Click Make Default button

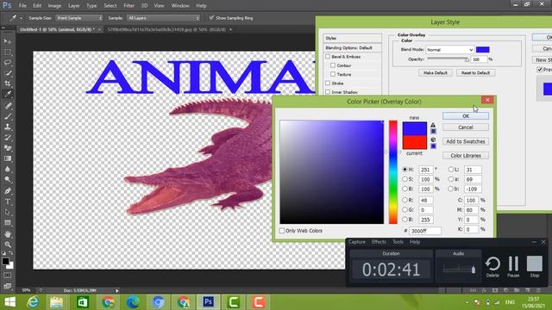coord(435,72)
